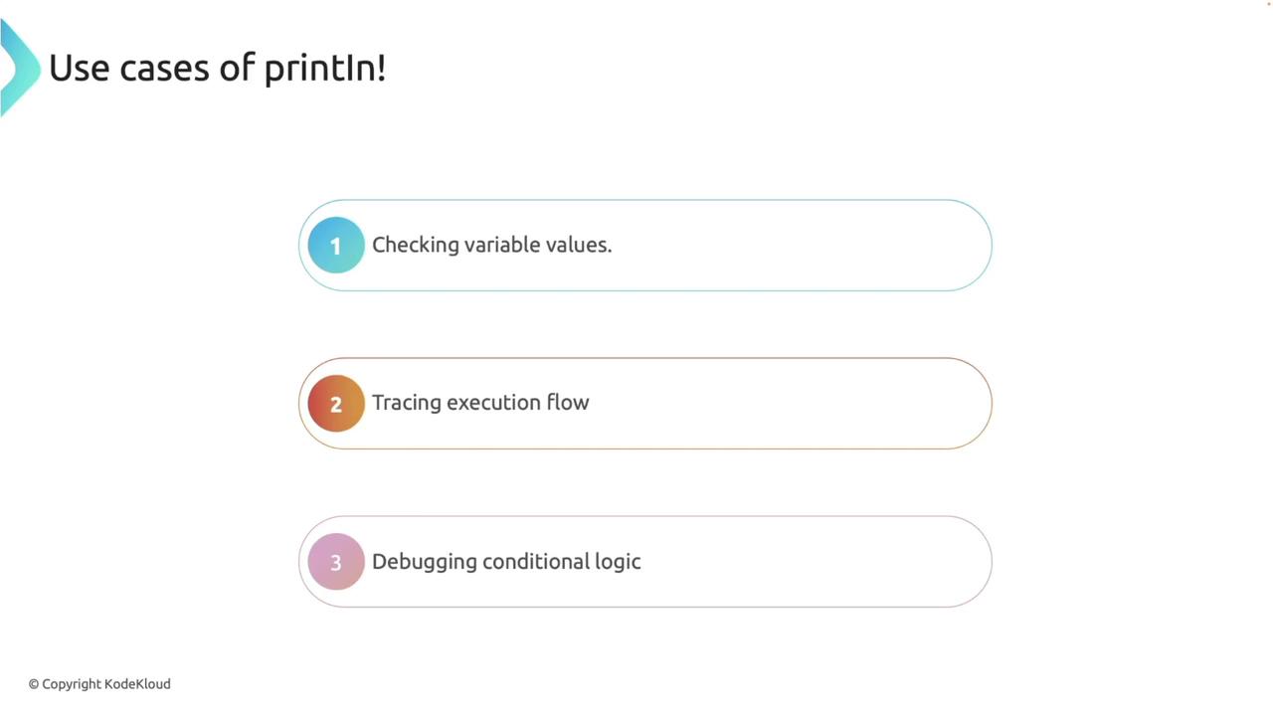Select the 'Checking variable values.' text
The height and width of the screenshot is (716, 1273).
coord(491,245)
